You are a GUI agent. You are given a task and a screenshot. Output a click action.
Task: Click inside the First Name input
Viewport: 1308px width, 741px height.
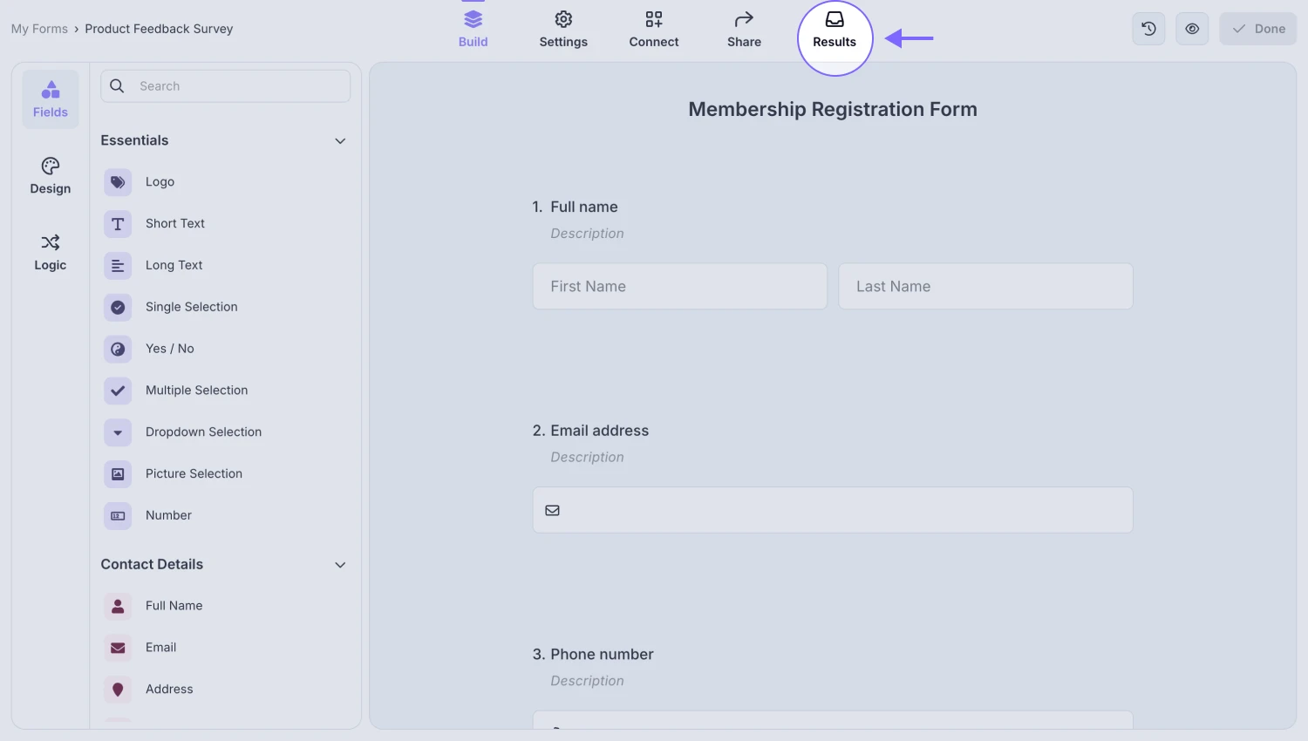click(x=679, y=286)
